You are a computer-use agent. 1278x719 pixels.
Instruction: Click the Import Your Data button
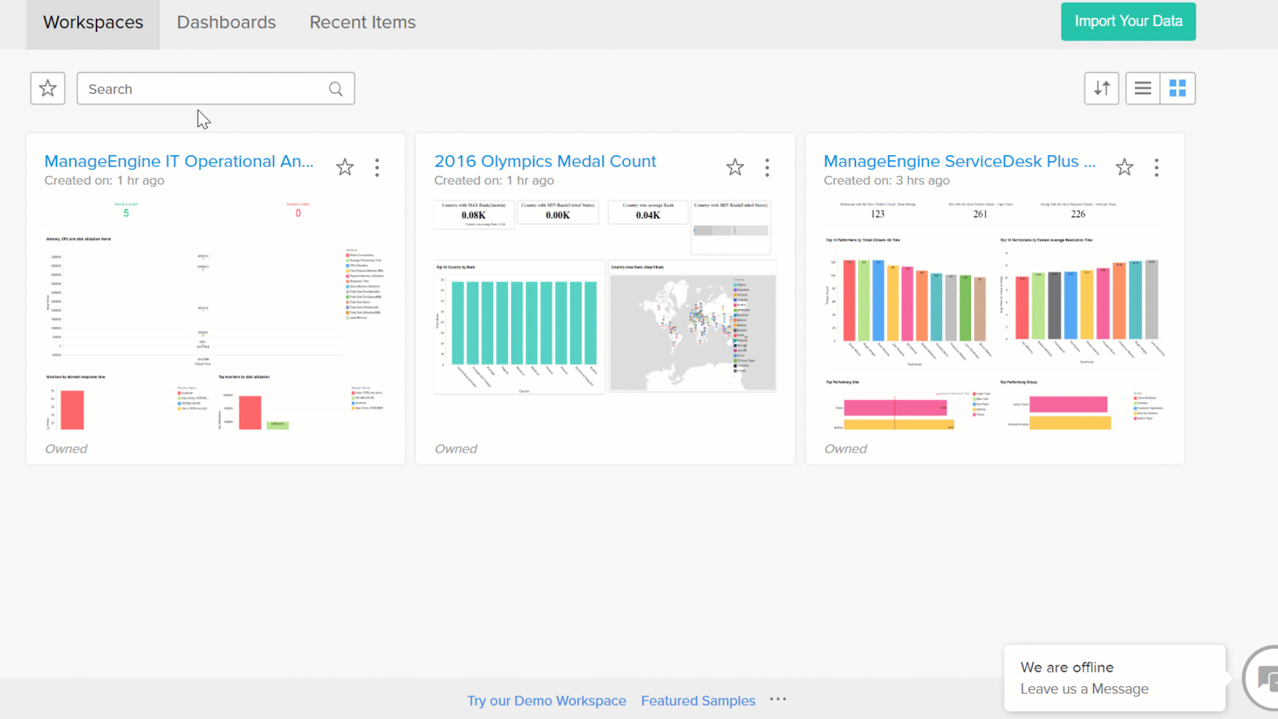(1128, 21)
